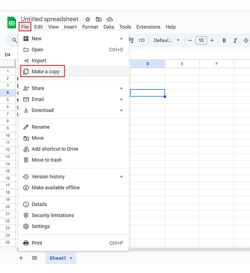250x273 pixels.
Task: Increase font size with plus button
Action: coord(212,40)
